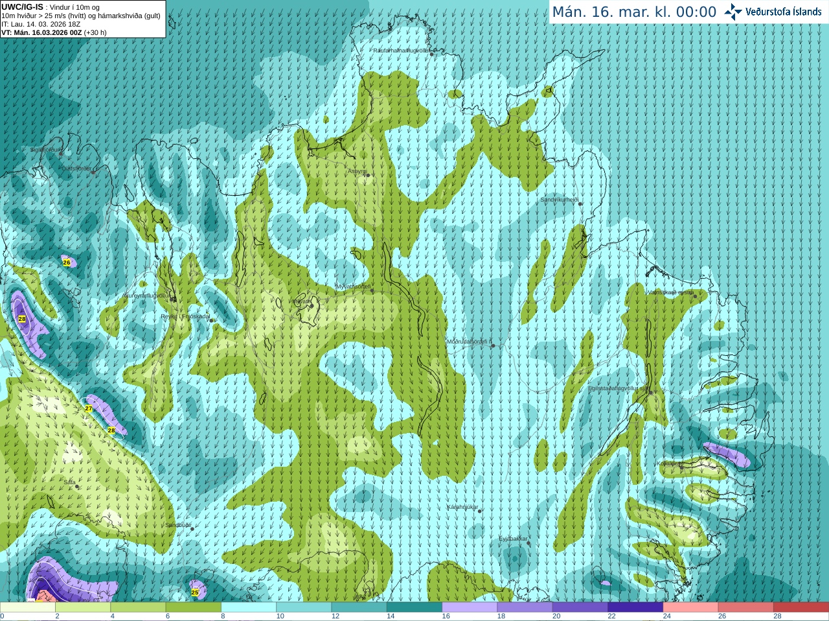
Task: Pick the 20–22 m/s violet legend swatch
Action: coord(580,607)
